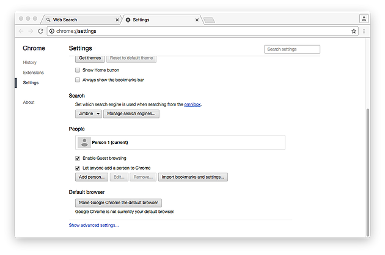Open a new tab button
The width and height of the screenshot is (385, 255).
(x=209, y=20)
